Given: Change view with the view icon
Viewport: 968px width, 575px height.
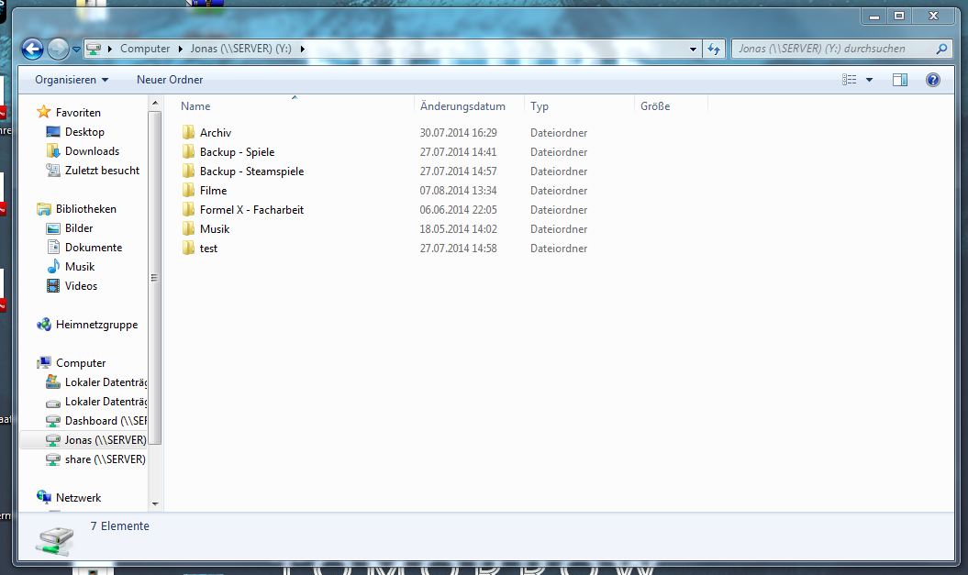Looking at the screenshot, I should pyautogui.click(x=850, y=80).
